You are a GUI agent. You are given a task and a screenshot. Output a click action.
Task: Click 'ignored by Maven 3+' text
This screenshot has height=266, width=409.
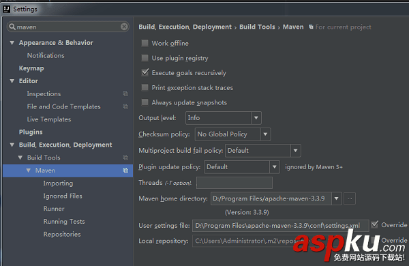tap(314, 167)
